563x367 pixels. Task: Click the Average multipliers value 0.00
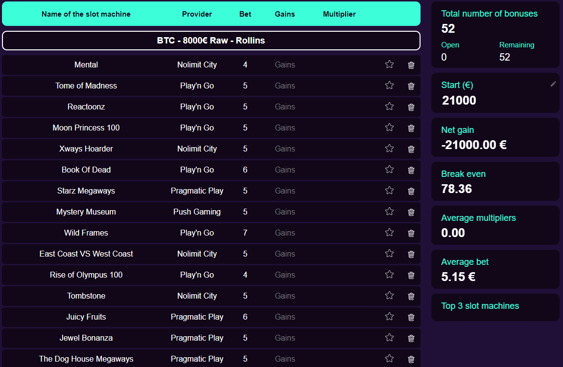[x=453, y=233]
